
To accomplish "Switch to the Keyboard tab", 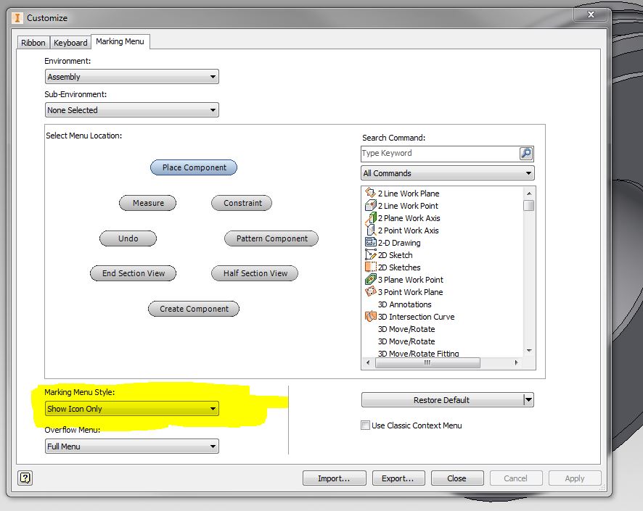I will coord(70,42).
